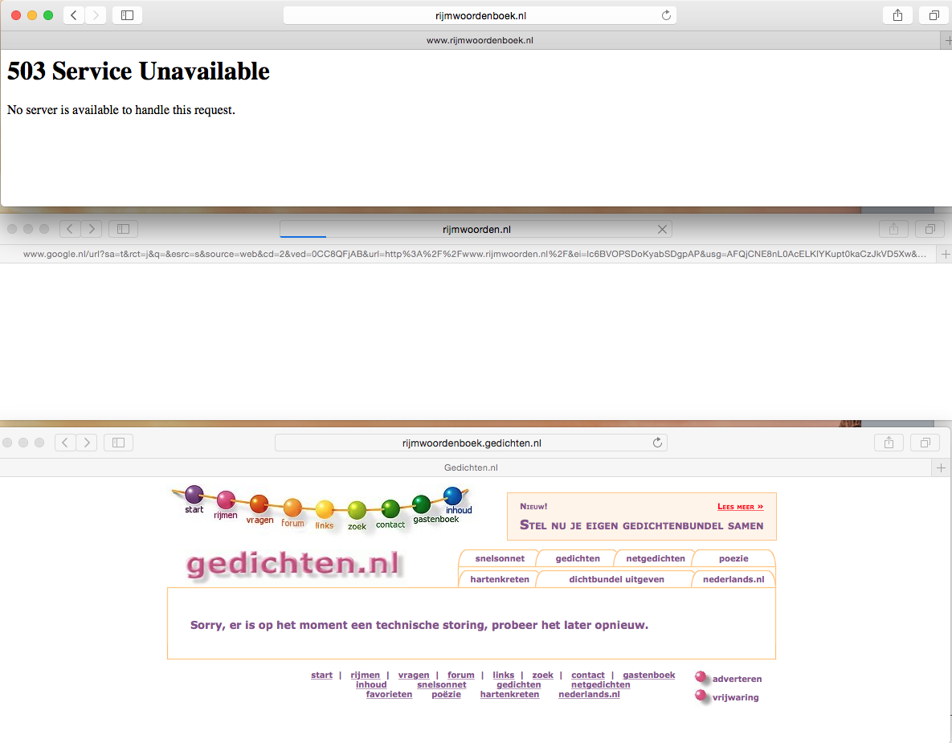Reload the rijmwoordenboek.gedichten.nl page

point(657,443)
